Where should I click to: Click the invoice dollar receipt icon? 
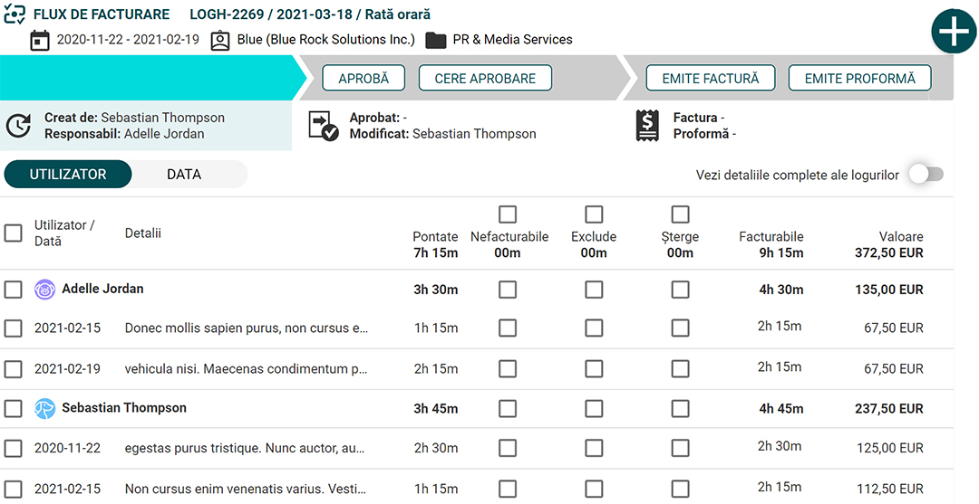(x=647, y=125)
